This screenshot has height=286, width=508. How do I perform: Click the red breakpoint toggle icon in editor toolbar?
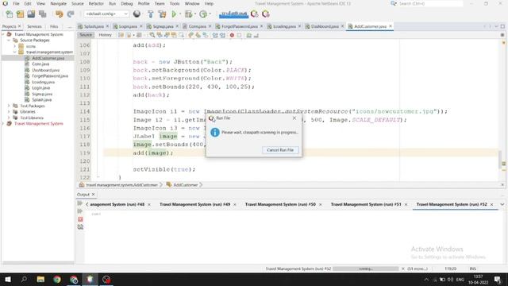point(232,35)
